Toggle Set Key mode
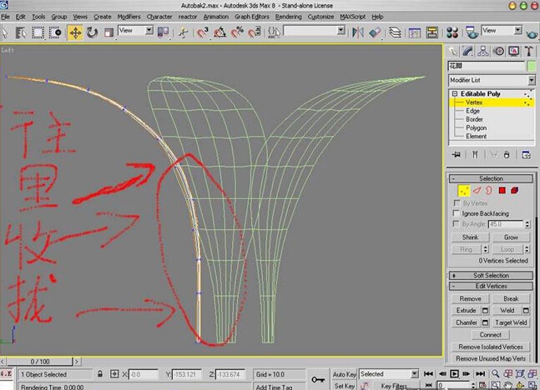Screen dimensions: 540x390 (345, 386)
